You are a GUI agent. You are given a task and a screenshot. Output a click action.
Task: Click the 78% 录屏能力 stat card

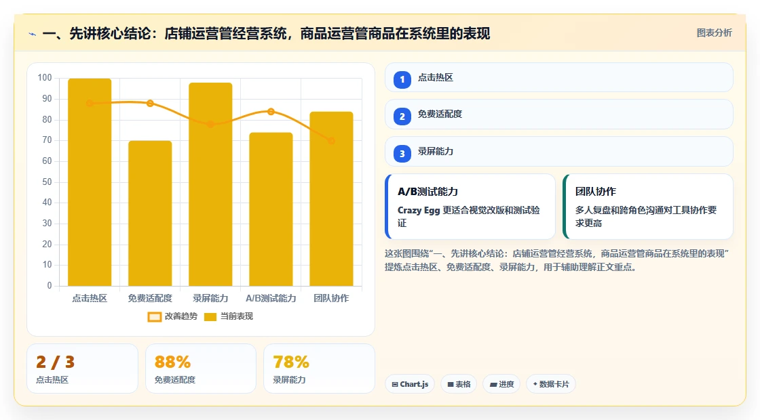(320, 369)
